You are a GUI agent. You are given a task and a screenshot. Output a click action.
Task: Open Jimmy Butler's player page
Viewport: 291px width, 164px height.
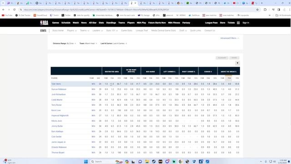pos(57,126)
